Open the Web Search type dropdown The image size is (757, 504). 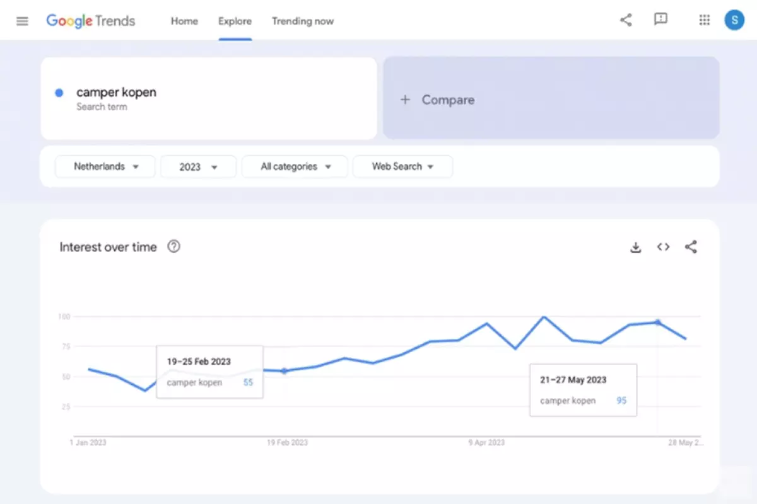402,167
